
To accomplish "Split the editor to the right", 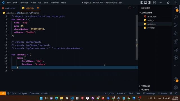I will pos(130,8).
